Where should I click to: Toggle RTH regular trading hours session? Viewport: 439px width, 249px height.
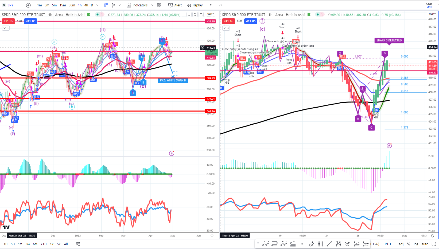pos(388,244)
